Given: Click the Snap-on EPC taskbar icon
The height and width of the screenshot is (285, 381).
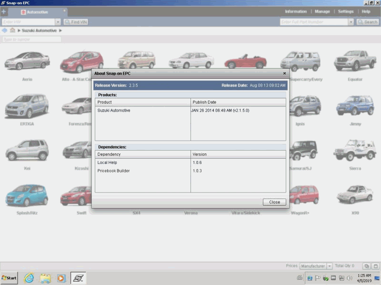Looking at the screenshot, I should pos(78,278).
